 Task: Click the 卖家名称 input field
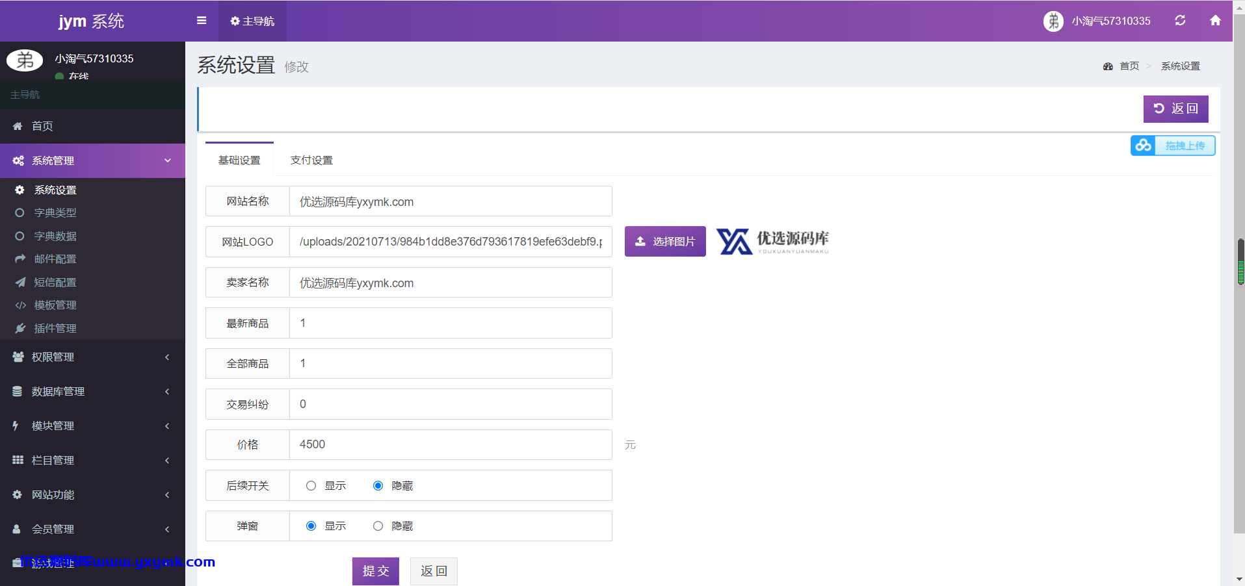[451, 283]
